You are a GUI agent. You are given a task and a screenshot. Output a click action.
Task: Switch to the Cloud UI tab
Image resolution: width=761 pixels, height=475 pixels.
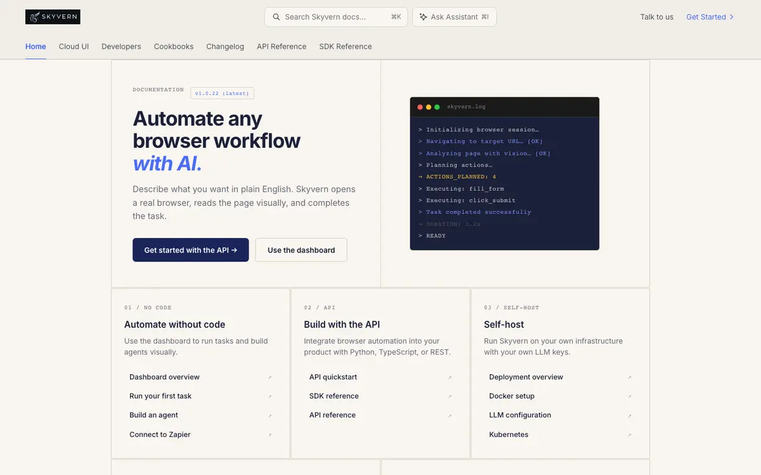(x=74, y=46)
